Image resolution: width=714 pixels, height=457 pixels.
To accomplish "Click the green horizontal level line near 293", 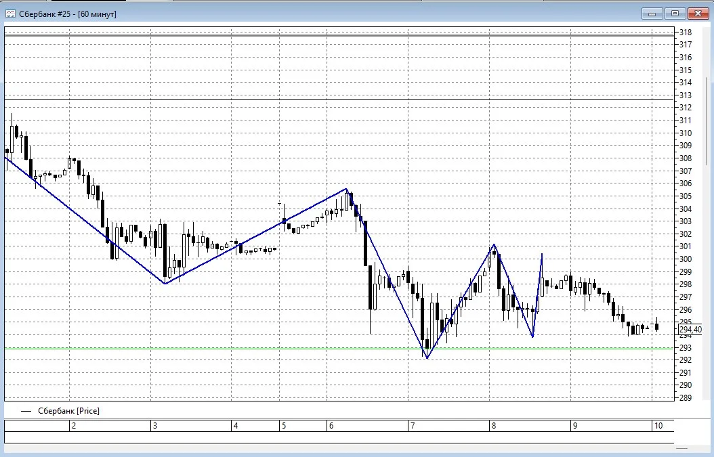I will pos(339,348).
